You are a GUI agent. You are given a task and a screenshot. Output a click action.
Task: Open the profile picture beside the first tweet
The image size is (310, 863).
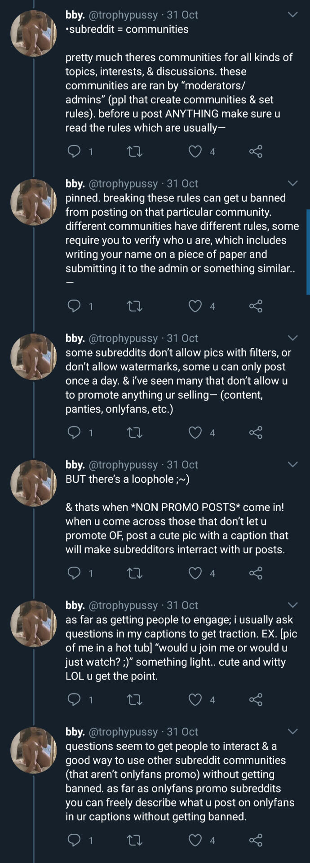(34, 34)
